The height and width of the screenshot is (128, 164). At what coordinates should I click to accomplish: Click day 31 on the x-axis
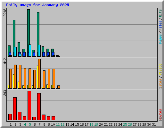[x=154, y=124]
